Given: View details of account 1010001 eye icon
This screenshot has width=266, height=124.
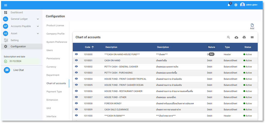Looking at the screenshot, I should [x=76, y=60].
